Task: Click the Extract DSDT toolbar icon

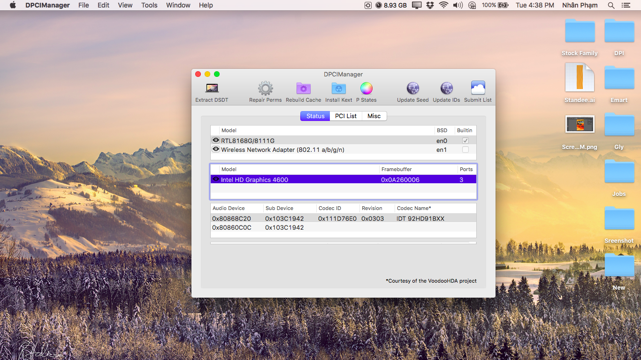Action: point(212,88)
